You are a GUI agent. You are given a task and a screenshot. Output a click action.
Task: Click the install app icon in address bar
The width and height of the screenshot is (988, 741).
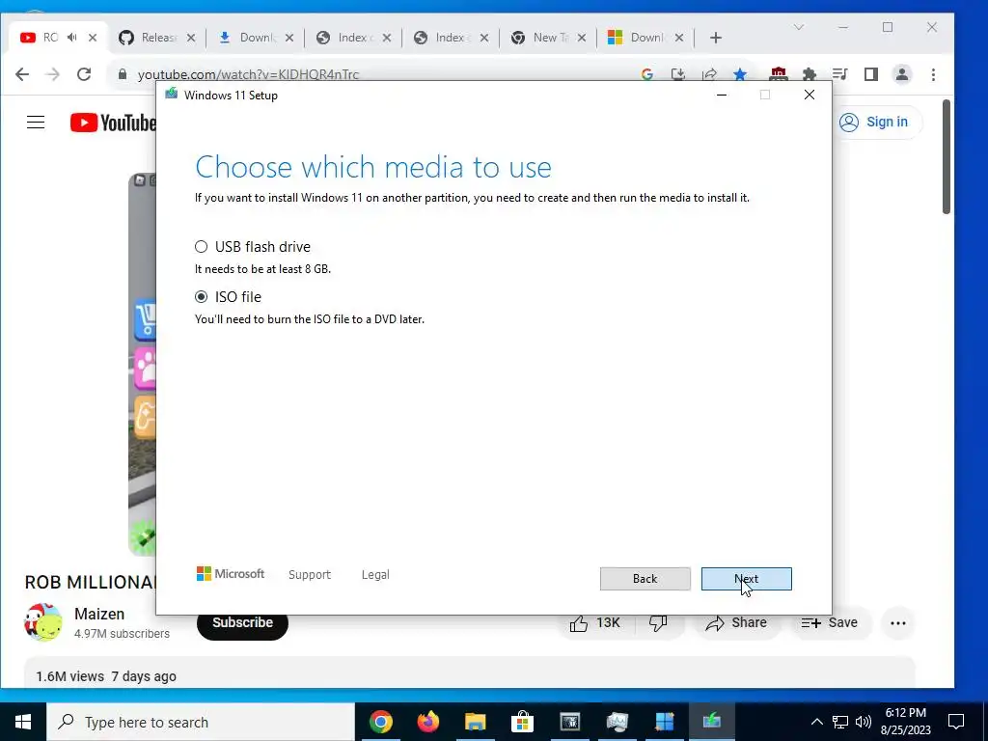(678, 74)
